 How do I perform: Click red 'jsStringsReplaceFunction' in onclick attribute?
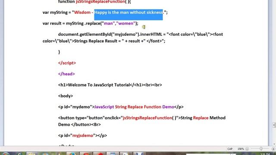[x=147, y=118]
